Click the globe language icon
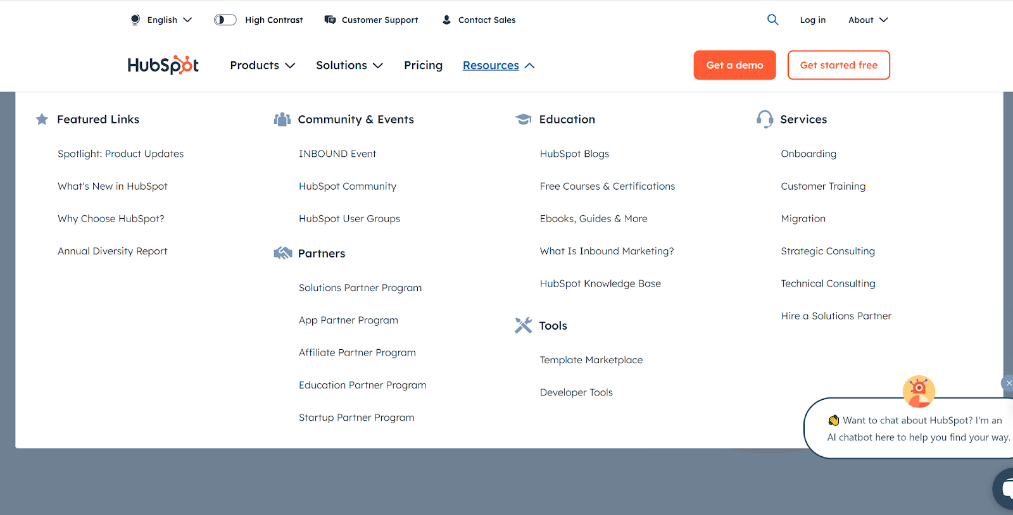Screen dimensions: 1013x515 point(135,20)
